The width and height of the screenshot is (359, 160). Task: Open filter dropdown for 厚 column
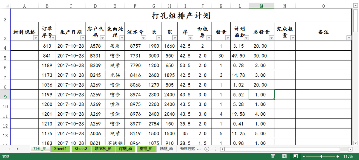coord(191,38)
